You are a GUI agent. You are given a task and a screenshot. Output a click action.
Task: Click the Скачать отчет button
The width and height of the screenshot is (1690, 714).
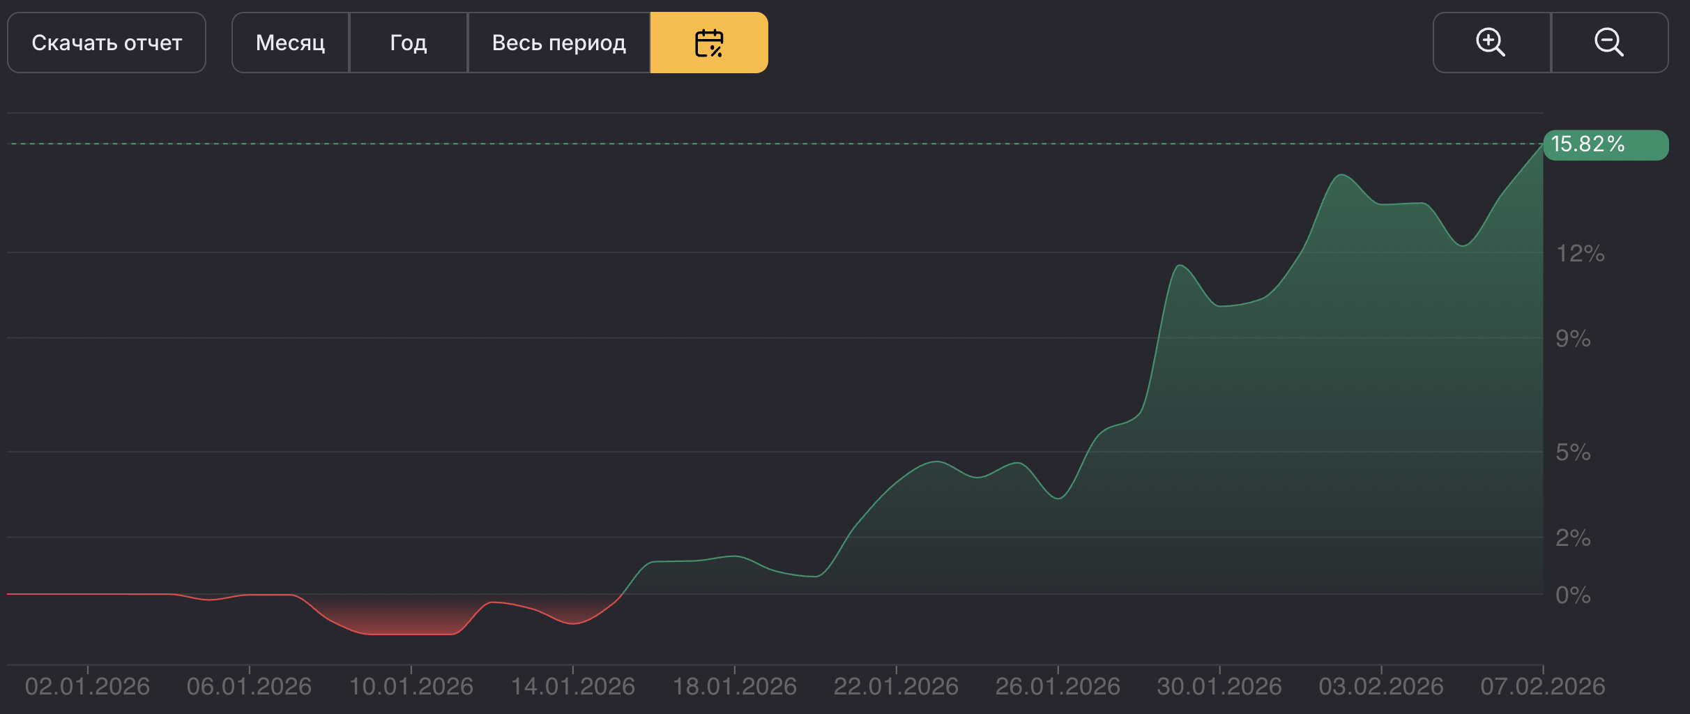pos(107,43)
